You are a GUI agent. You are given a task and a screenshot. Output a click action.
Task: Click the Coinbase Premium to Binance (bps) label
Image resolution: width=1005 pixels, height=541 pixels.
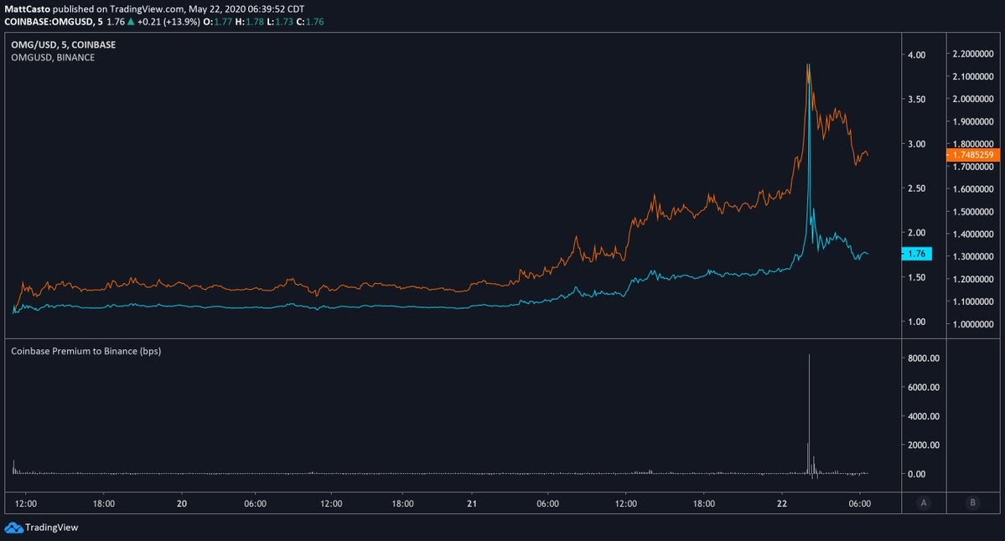point(85,351)
